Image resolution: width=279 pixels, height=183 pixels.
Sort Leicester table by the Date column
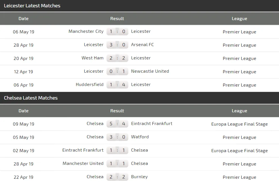24,18
